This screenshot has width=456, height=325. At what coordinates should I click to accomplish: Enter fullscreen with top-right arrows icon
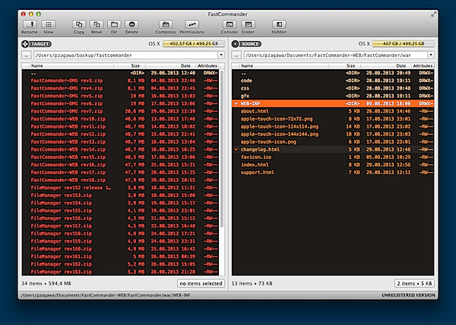tap(433, 14)
